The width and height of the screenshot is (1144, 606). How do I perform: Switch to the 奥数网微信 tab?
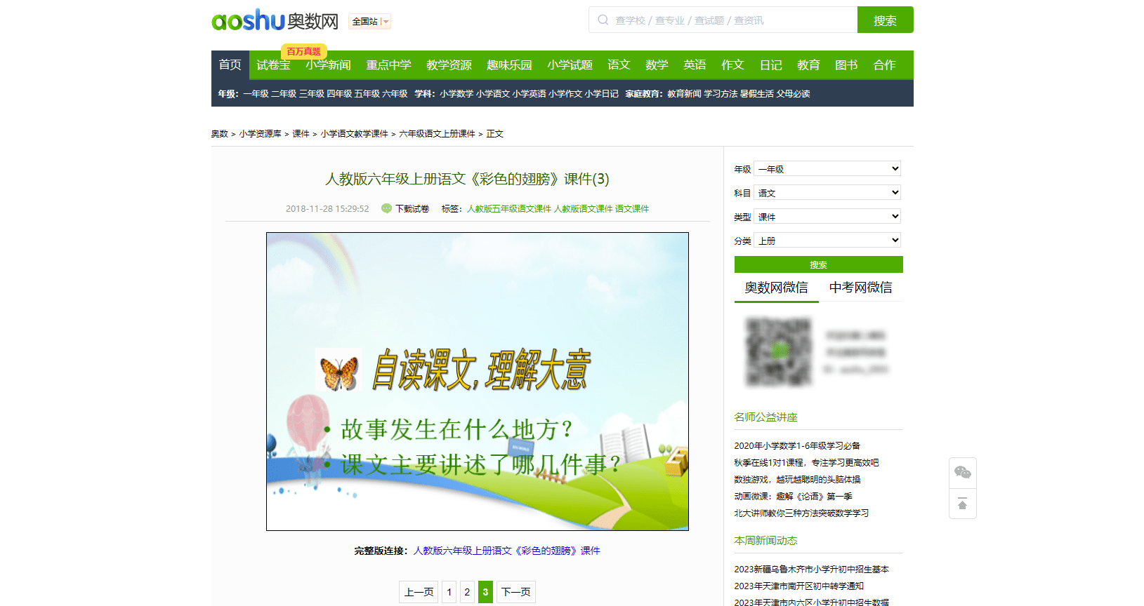tap(777, 288)
